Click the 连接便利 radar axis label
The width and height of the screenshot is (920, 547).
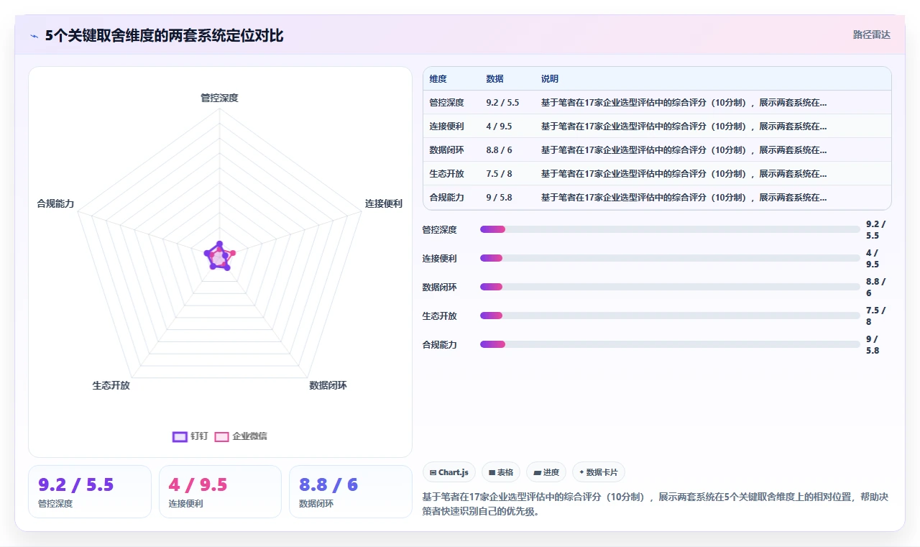coord(384,203)
